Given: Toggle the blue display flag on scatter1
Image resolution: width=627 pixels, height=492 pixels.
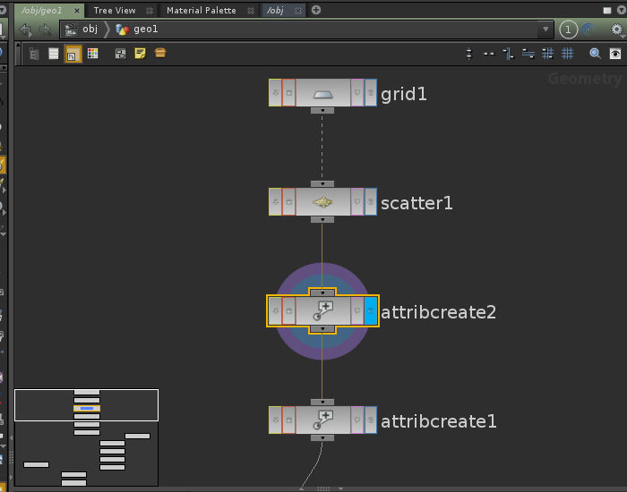Looking at the screenshot, I should (371, 202).
